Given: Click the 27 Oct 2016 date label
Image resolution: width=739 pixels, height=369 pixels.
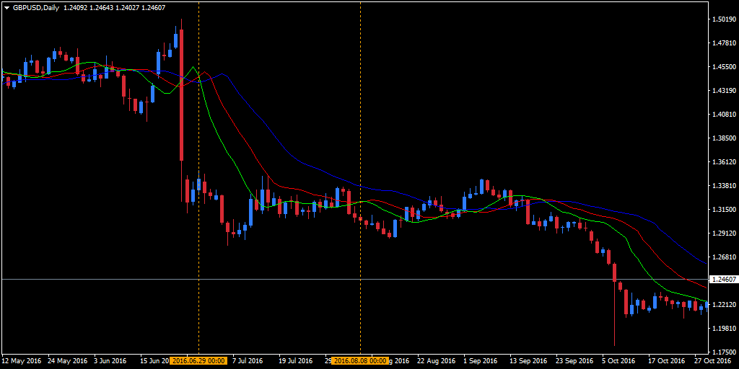Looking at the screenshot, I should tap(713, 361).
